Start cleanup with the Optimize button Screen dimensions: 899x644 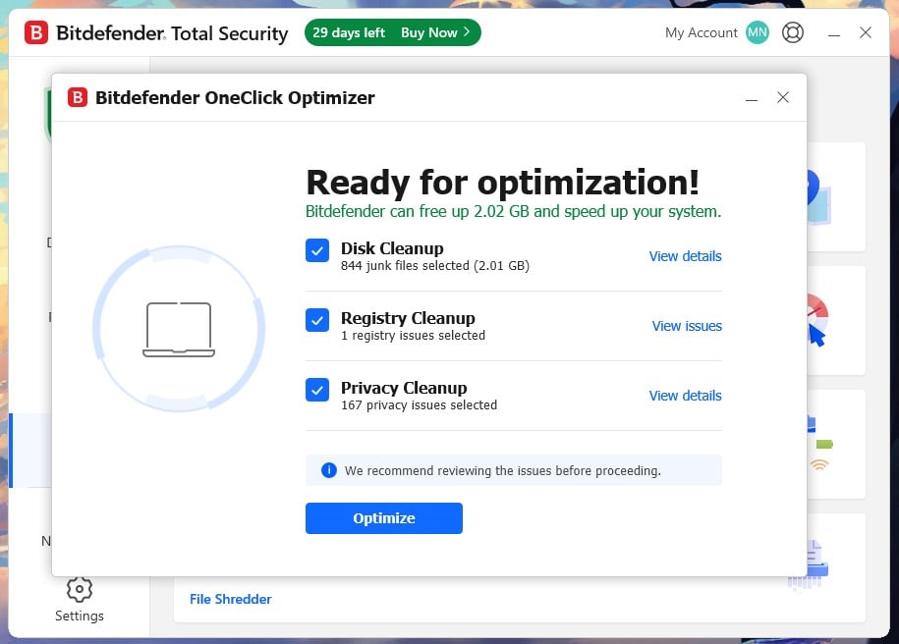click(383, 518)
